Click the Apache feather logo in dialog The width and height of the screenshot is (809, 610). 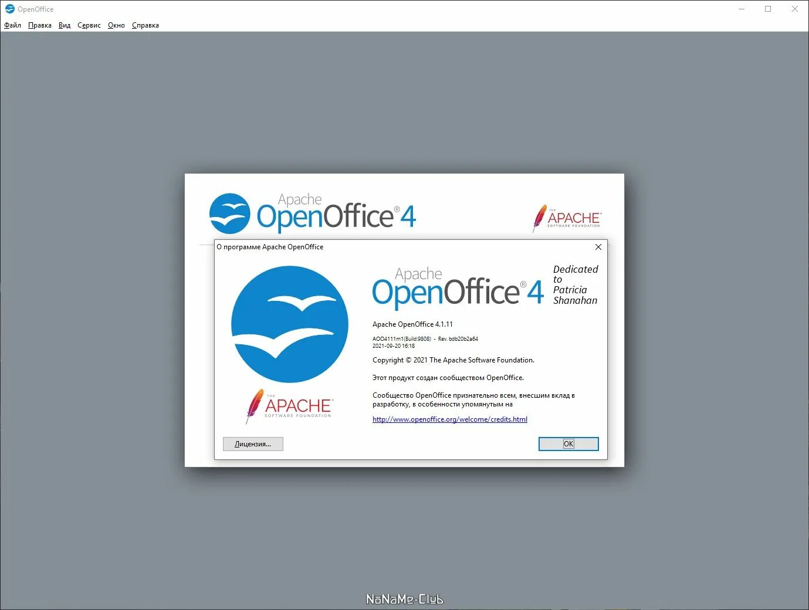pos(289,406)
